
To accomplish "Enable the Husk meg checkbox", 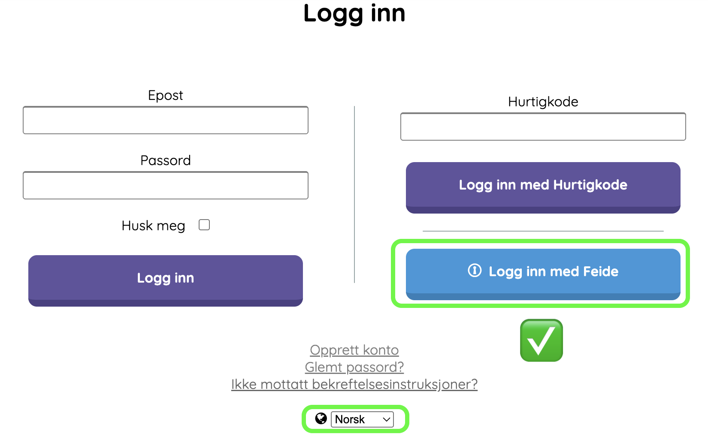I will [204, 225].
